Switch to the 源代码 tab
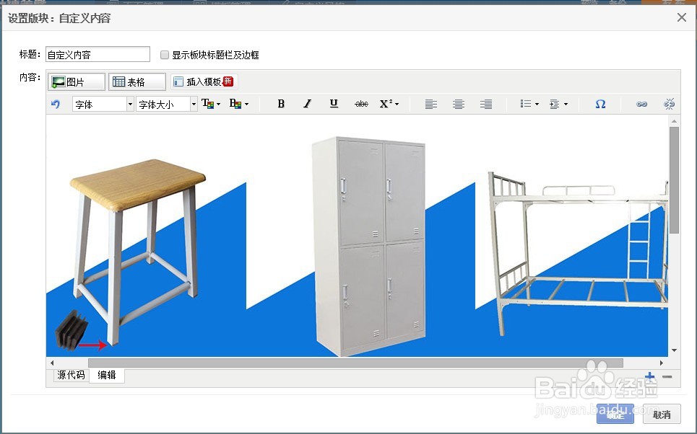The width and height of the screenshot is (697, 434). pyautogui.click(x=71, y=376)
